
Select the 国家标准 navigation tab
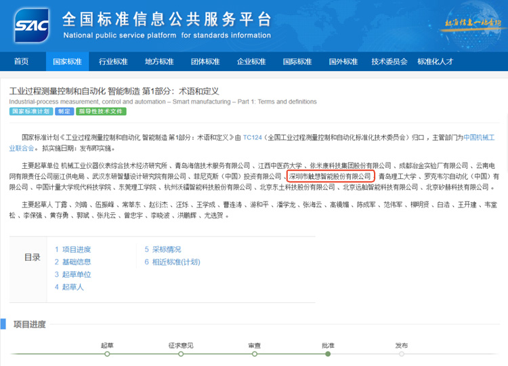(67, 62)
